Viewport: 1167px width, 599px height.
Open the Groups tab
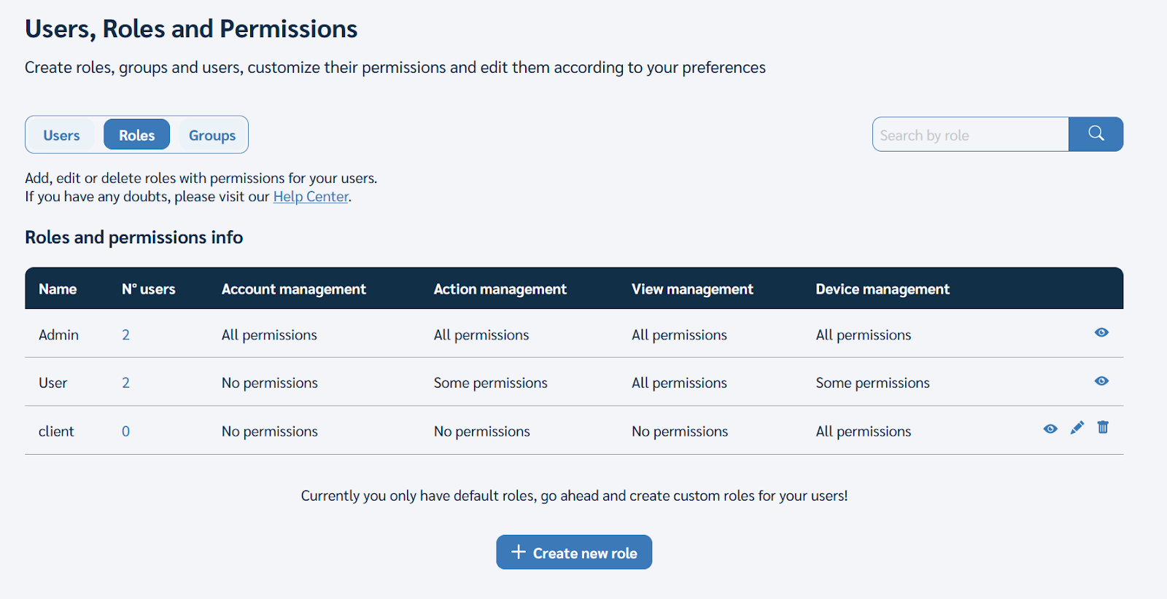click(212, 136)
